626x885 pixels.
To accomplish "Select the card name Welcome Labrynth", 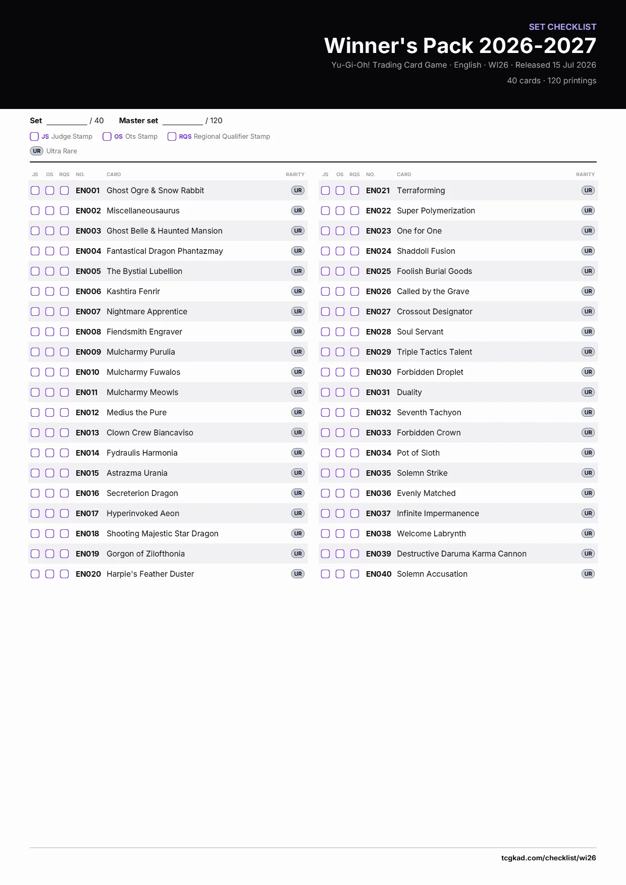I will click(x=431, y=533).
